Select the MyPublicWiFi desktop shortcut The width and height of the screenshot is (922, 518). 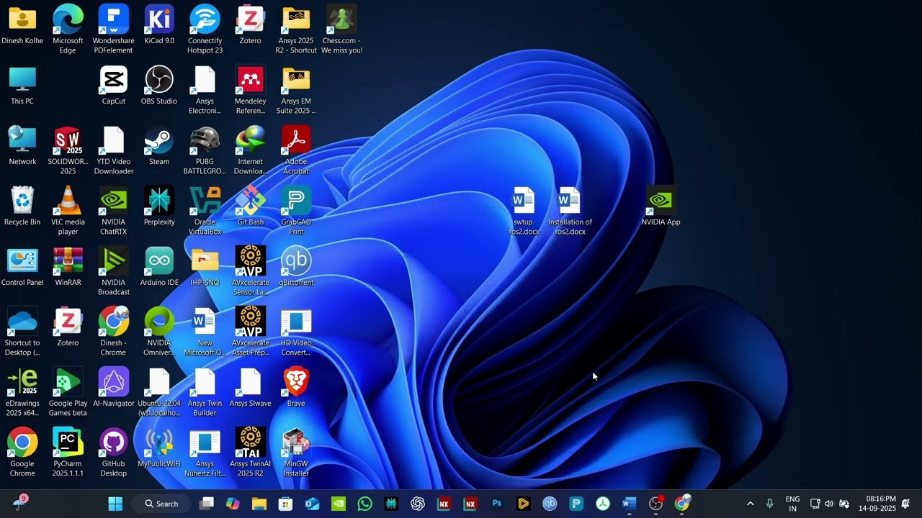point(159,449)
